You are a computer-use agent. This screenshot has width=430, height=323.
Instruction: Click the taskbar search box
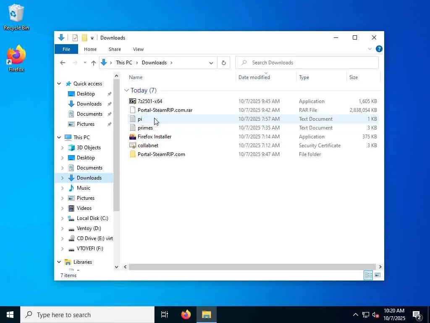(x=87, y=315)
